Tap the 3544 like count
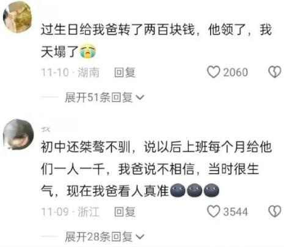 coord(236,212)
